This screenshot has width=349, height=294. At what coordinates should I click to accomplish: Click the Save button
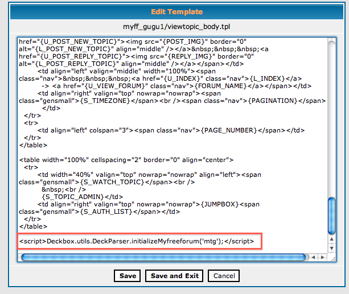tap(128, 276)
